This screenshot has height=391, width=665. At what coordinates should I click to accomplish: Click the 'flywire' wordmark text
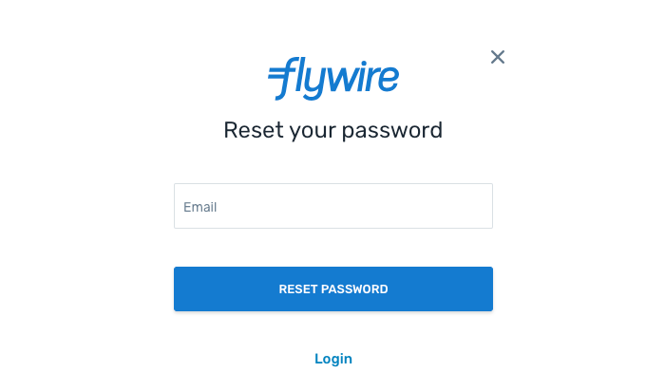pos(339,79)
